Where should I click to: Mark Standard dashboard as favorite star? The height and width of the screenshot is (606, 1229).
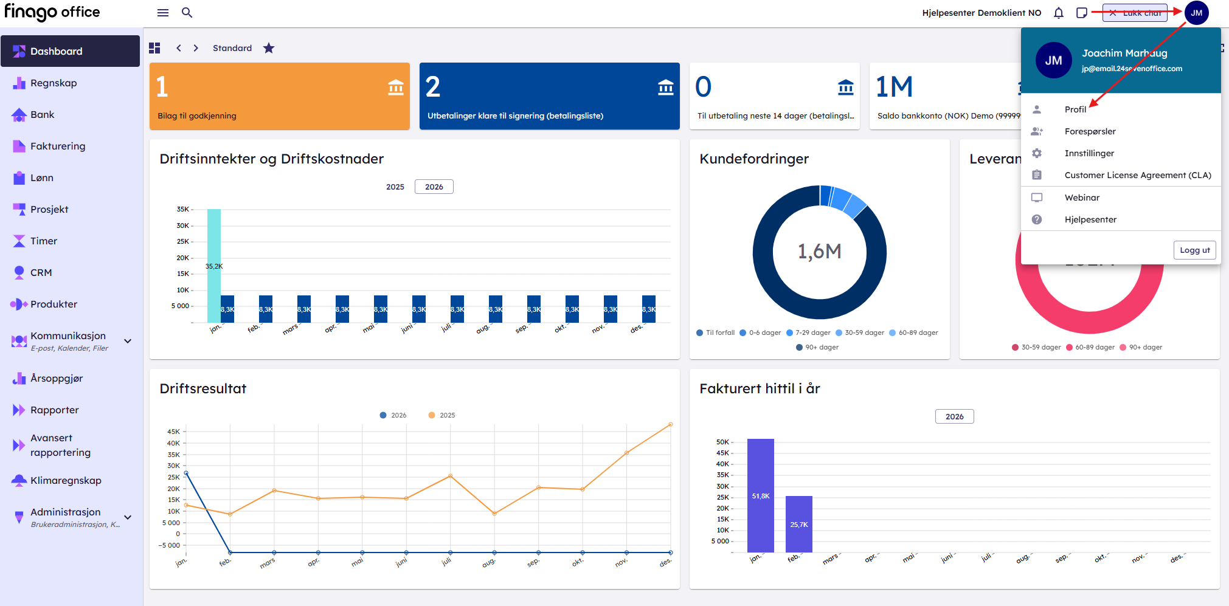269,48
